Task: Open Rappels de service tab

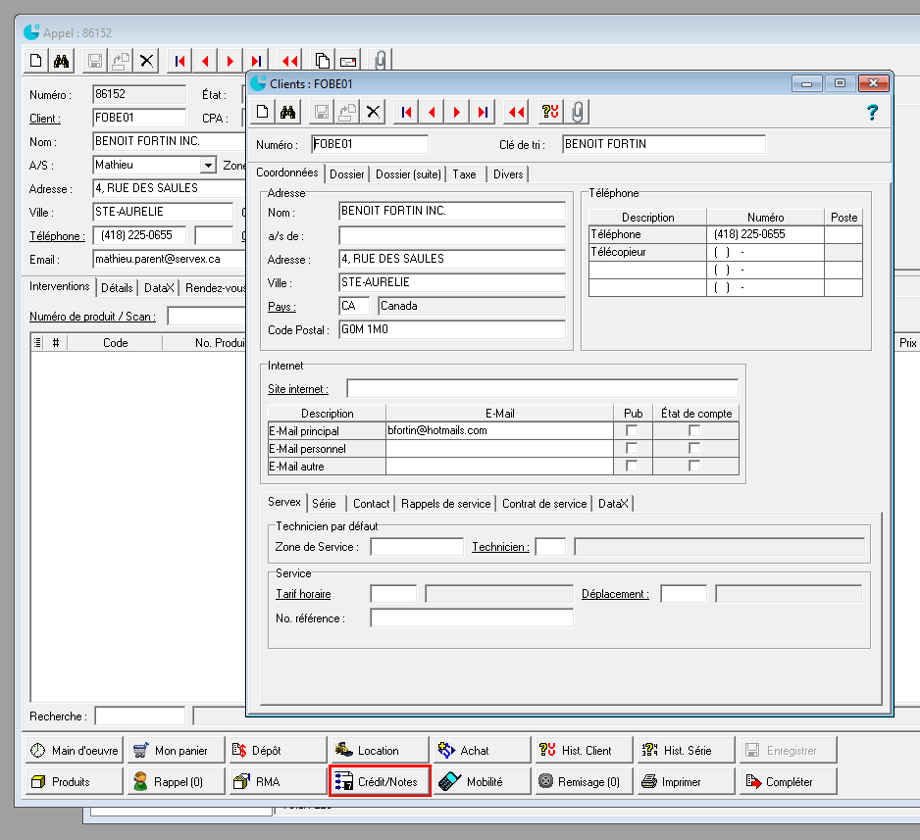Action: pos(446,504)
